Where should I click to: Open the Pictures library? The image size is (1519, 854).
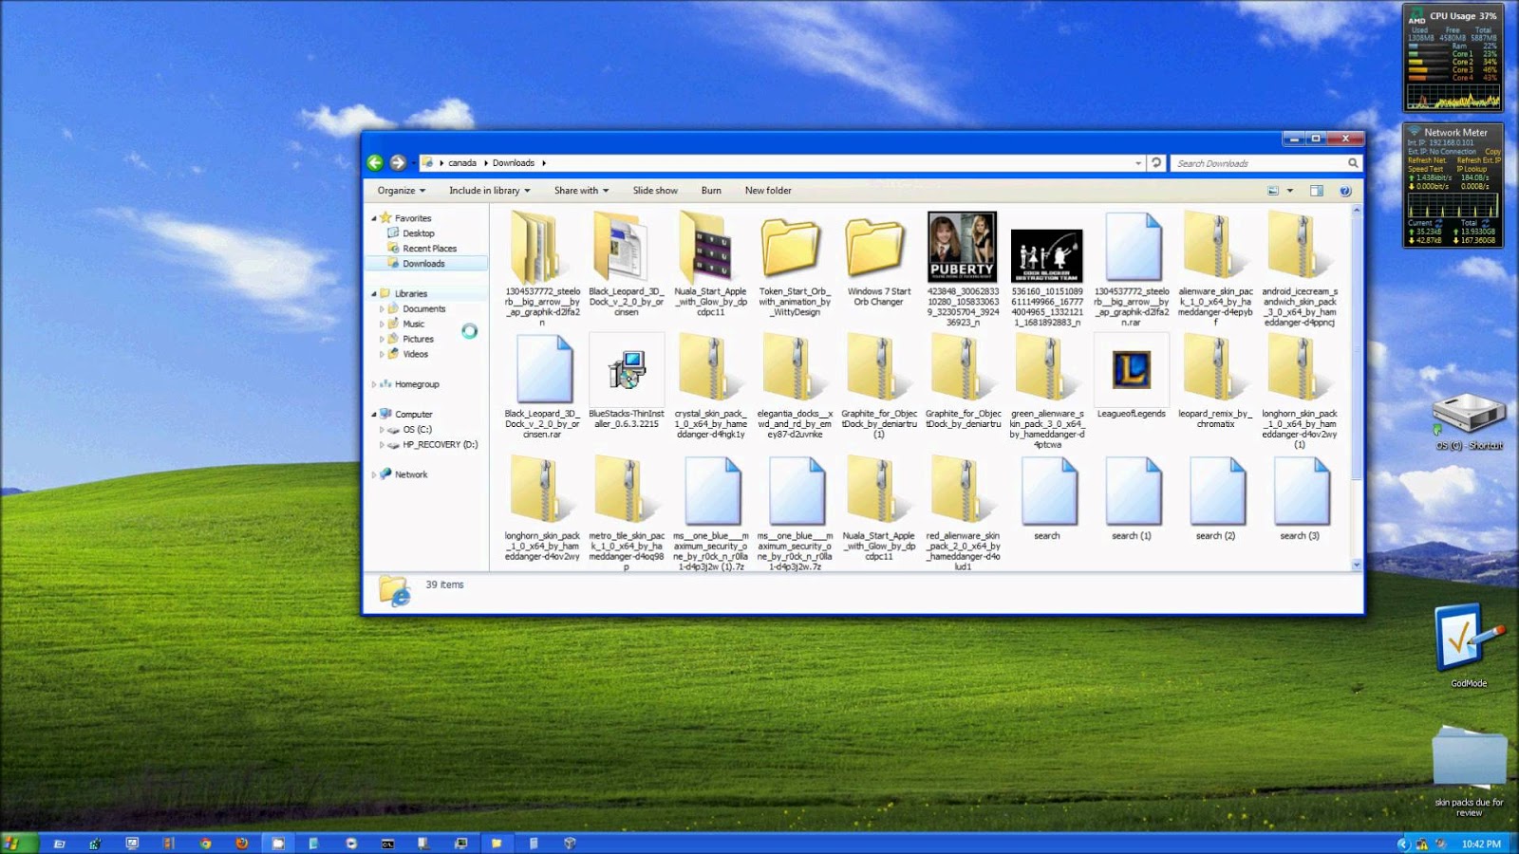(418, 340)
